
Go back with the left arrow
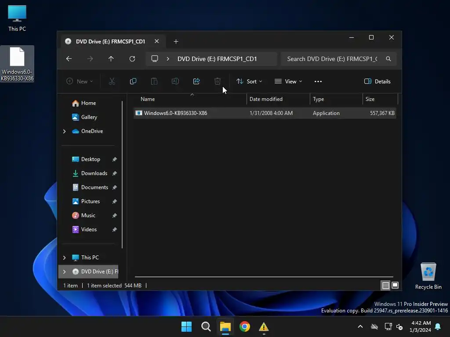(69, 59)
